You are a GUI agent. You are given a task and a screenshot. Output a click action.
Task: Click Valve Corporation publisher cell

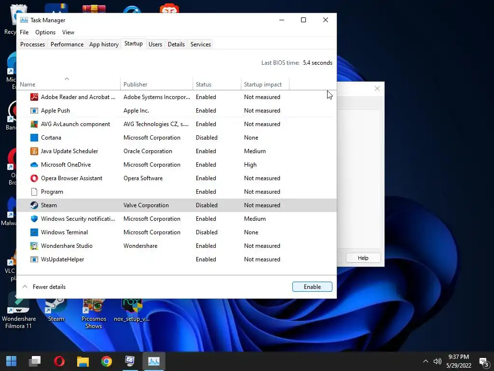tap(146, 205)
